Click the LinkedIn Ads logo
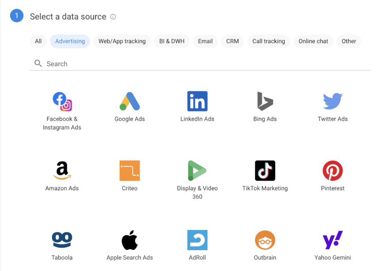The image size is (380, 271). click(197, 102)
